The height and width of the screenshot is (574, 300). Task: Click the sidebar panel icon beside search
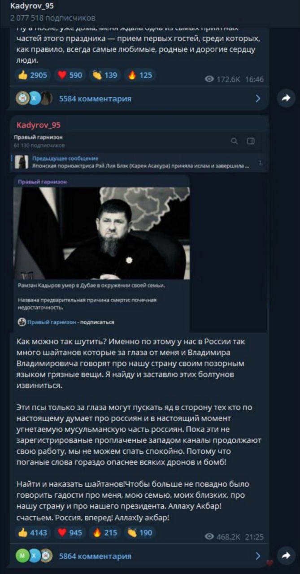[x=251, y=141]
